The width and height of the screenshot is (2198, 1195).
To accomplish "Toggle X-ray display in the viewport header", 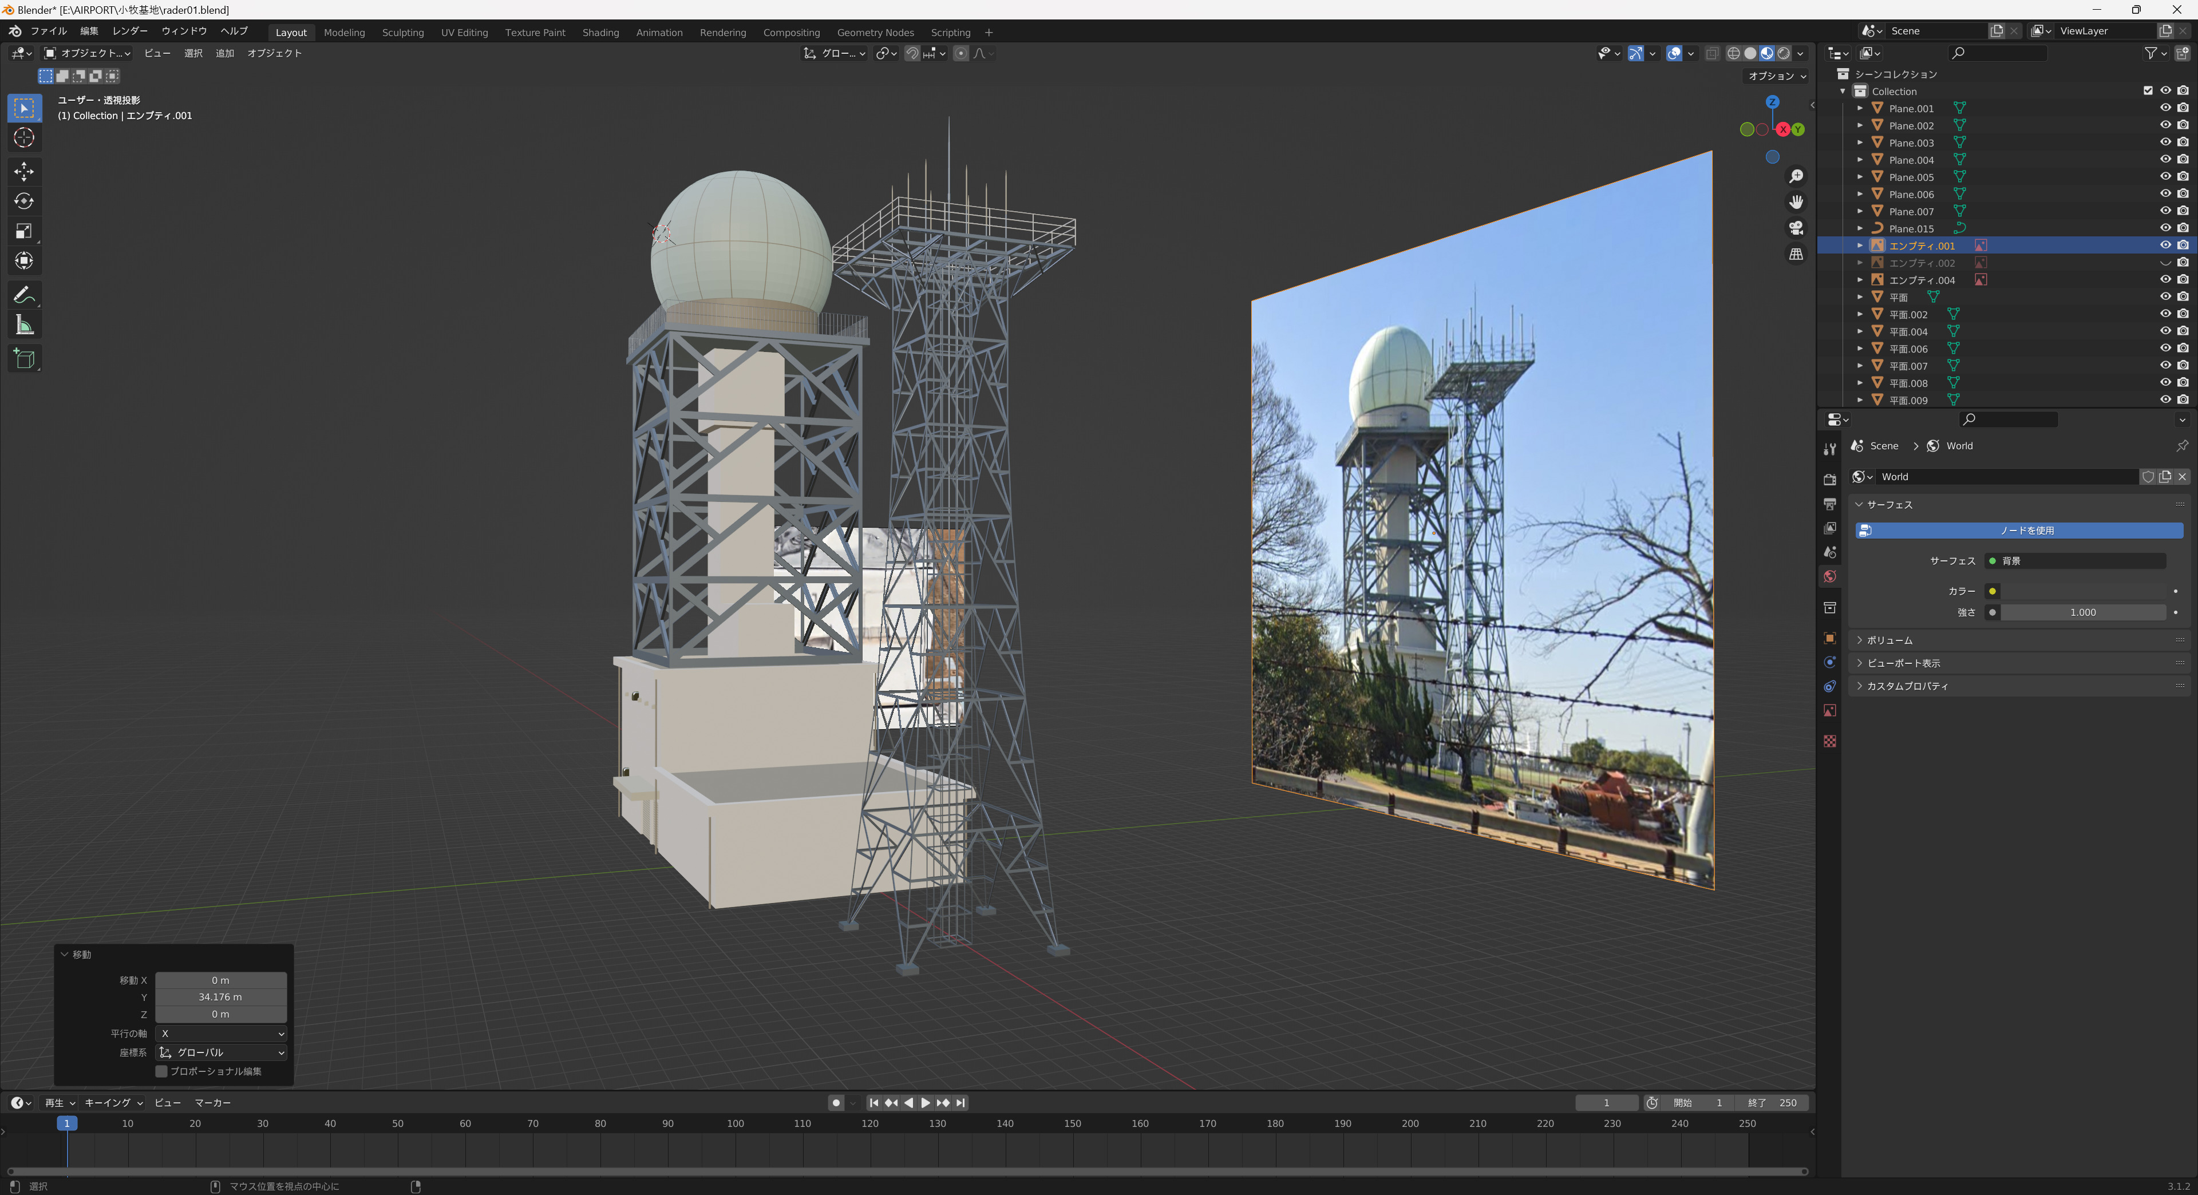I will click(1711, 53).
